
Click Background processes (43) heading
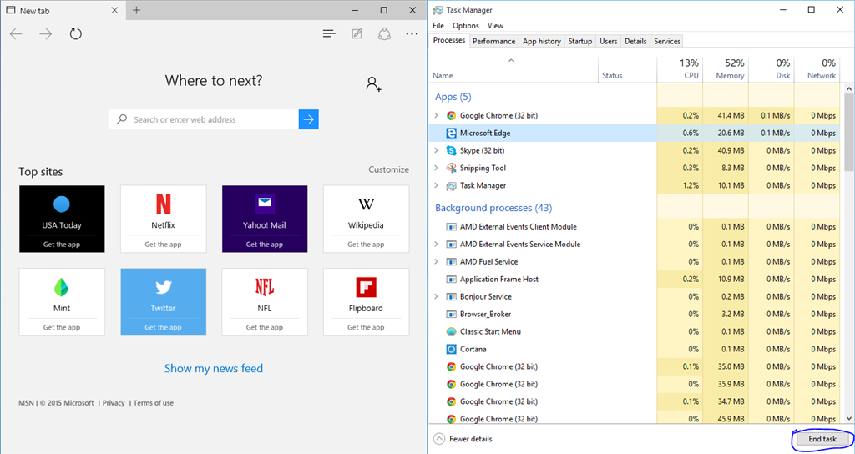point(493,208)
